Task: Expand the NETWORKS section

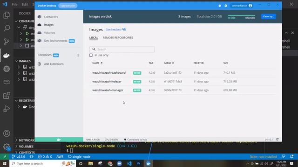Action: (x=16, y=140)
